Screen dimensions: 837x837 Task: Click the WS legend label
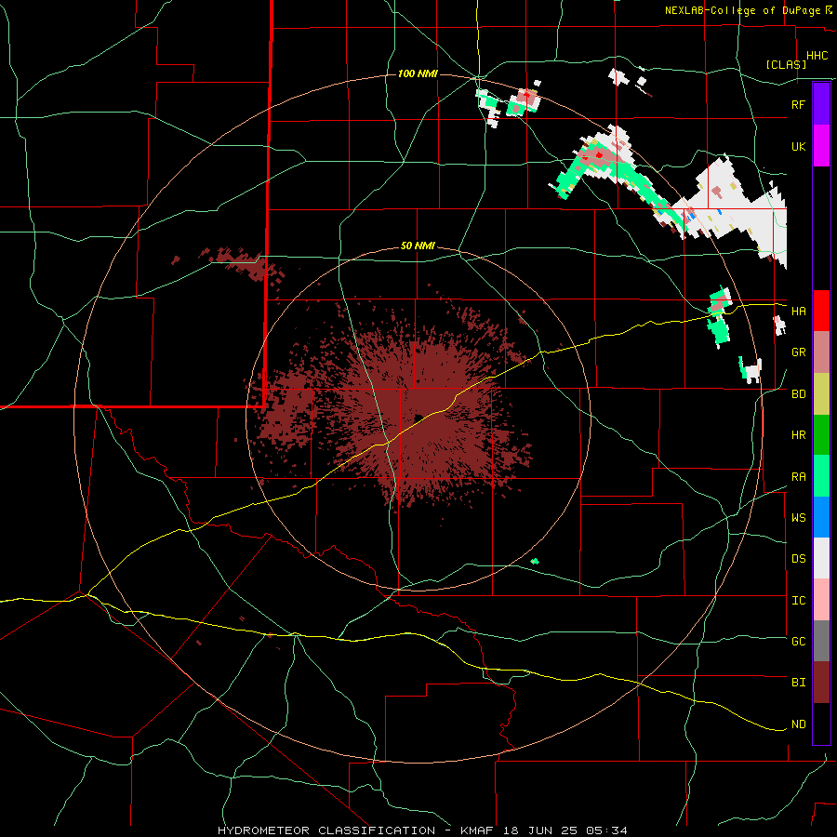pyautogui.click(x=798, y=518)
